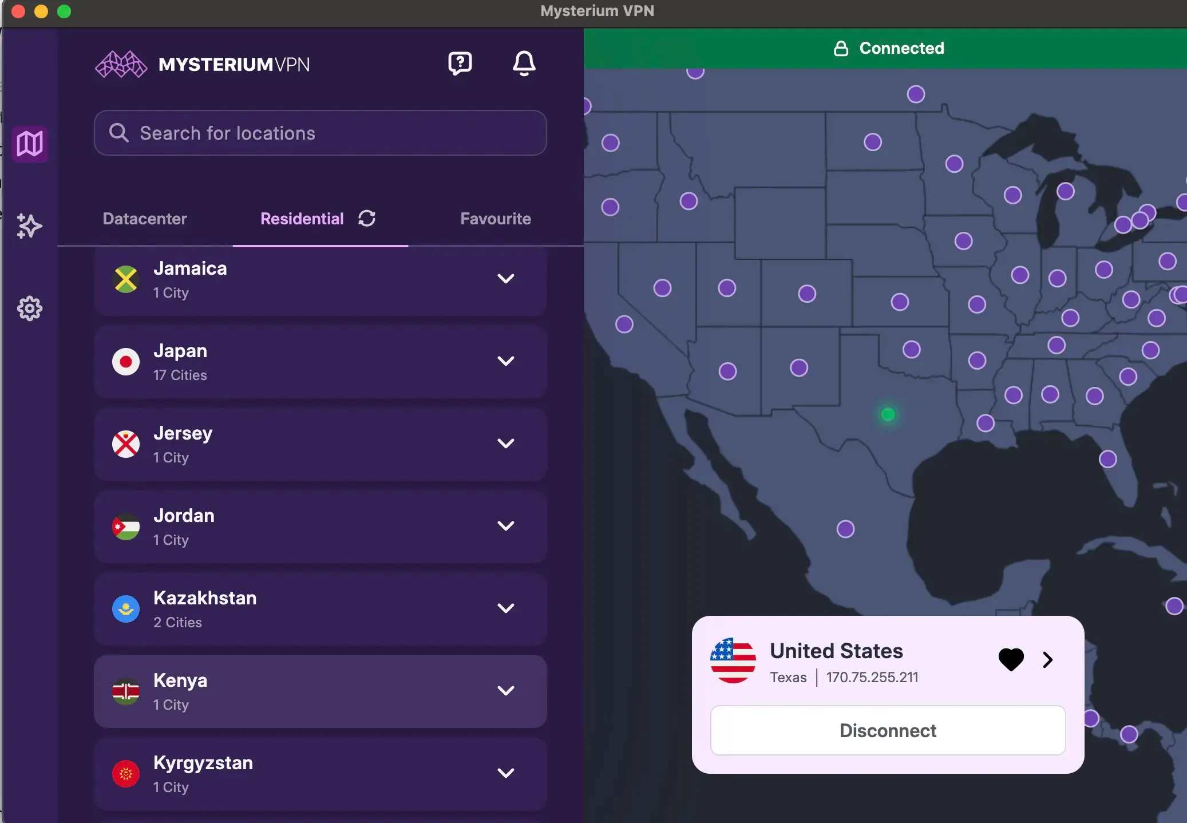Select the Jamaica country name
Viewport: 1187px width, 823px height.
pos(190,268)
